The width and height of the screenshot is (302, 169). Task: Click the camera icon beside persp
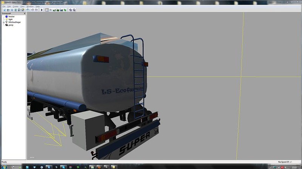[x=6, y=25]
